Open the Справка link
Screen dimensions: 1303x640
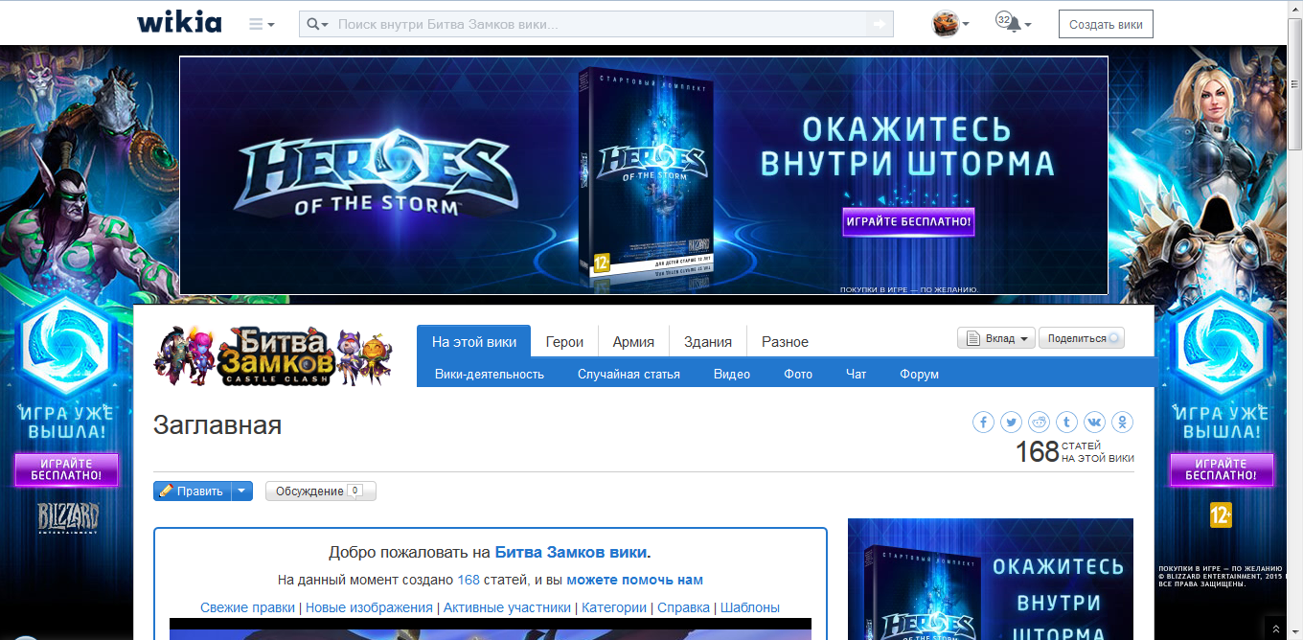click(683, 607)
